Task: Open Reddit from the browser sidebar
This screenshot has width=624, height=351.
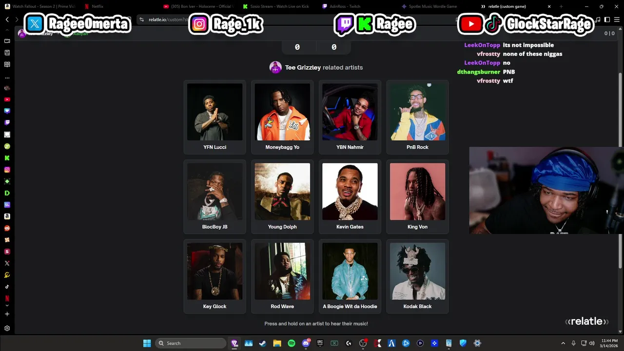Action: click(7, 228)
